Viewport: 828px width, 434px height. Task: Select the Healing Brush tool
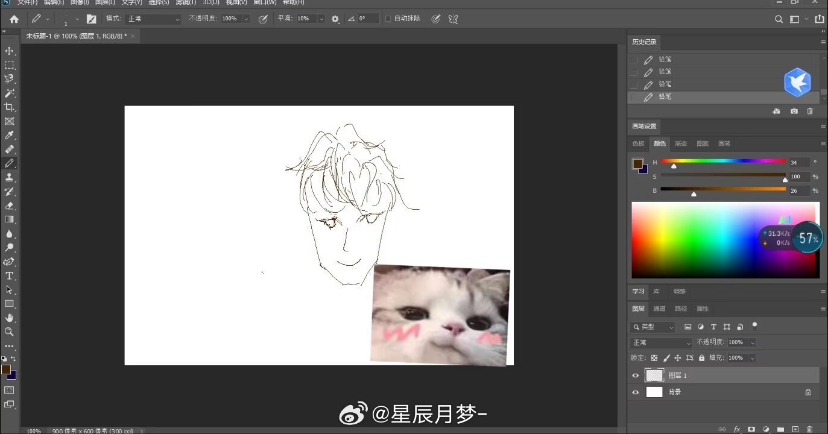coord(9,149)
